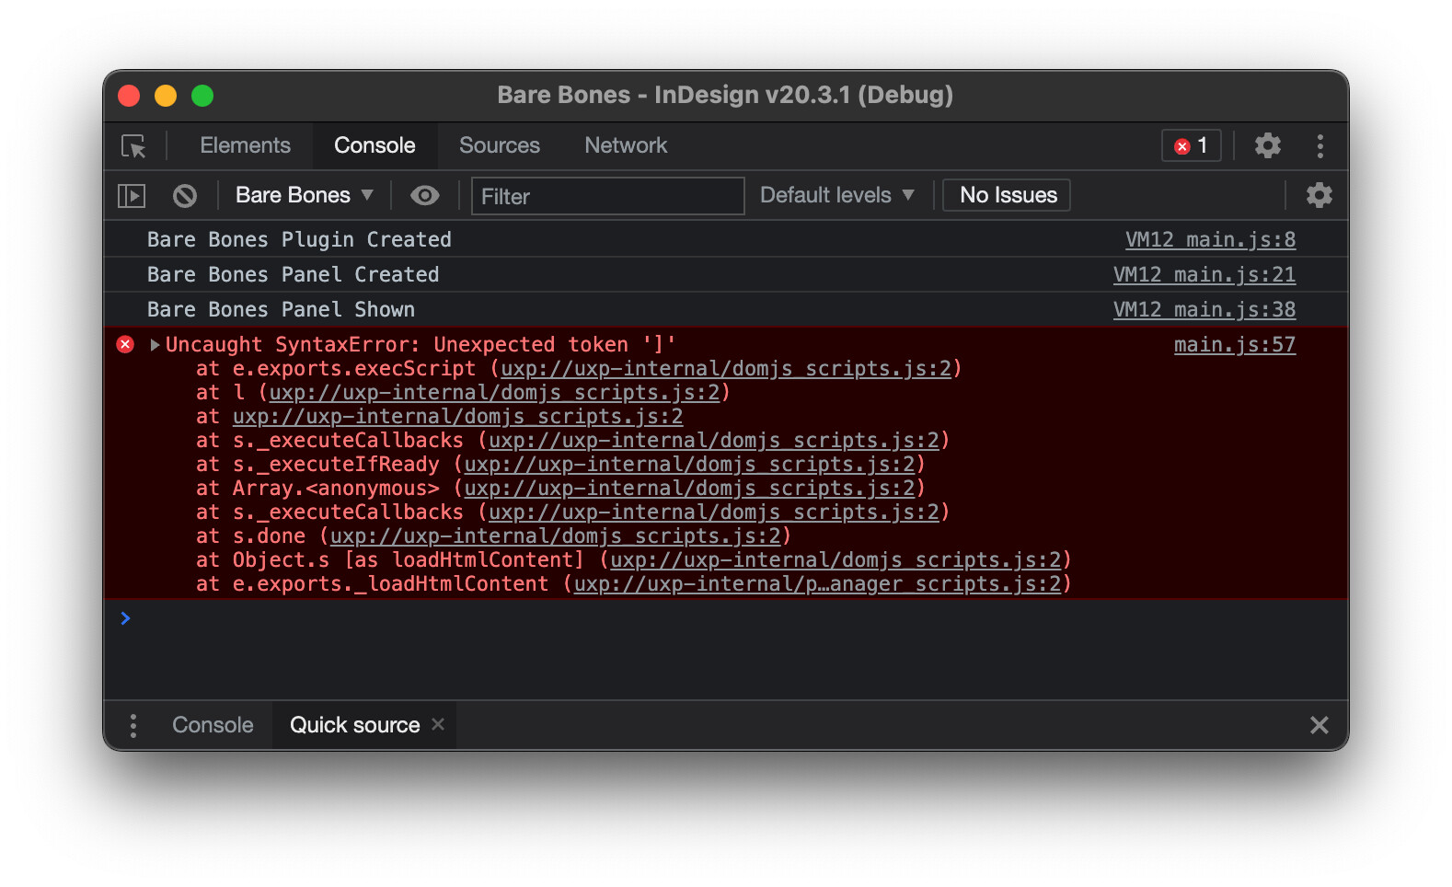Activate the inspect element picker icon
This screenshot has width=1452, height=887.
(x=133, y=146)
